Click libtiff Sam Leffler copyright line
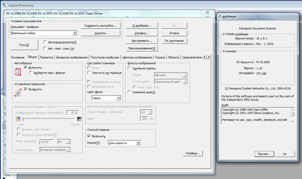 (245, 109)
